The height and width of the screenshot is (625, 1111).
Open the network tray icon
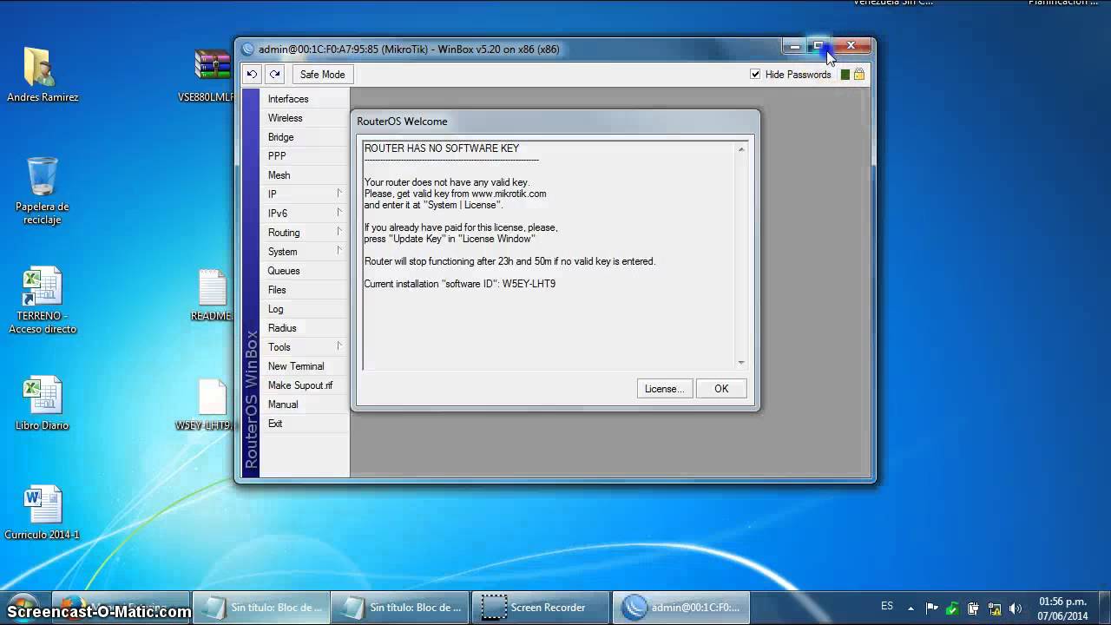995,609
